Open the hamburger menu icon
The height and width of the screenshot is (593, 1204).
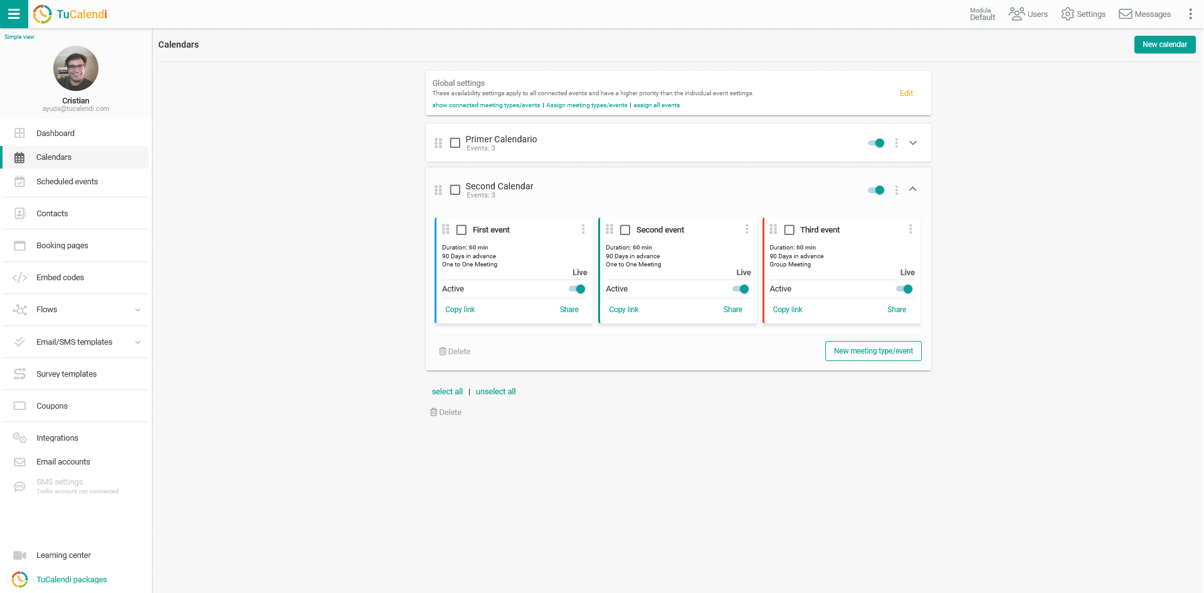(x=14, y=14)
